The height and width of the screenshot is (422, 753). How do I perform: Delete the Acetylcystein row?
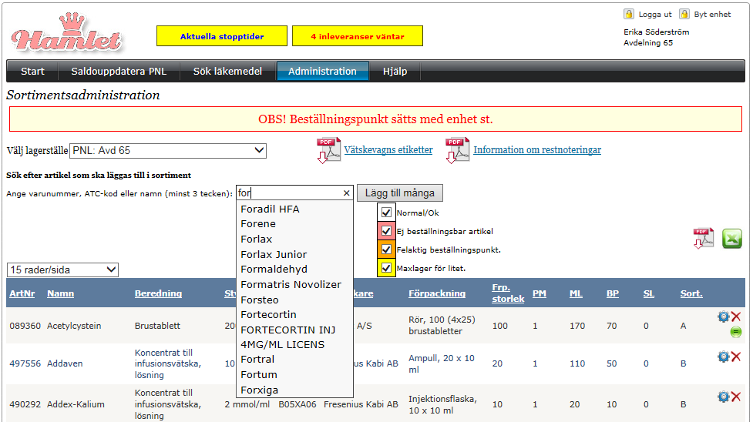pyautogui.click(x=736, y=316)
